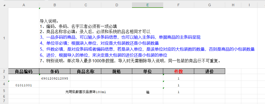Click the 规格 header cell
The height and width of the screenshot is (104, 265).
pos(117,71)
